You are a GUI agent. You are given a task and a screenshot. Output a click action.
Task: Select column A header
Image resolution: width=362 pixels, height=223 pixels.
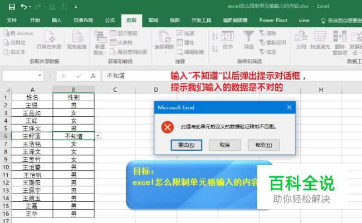tap(32, 90)
